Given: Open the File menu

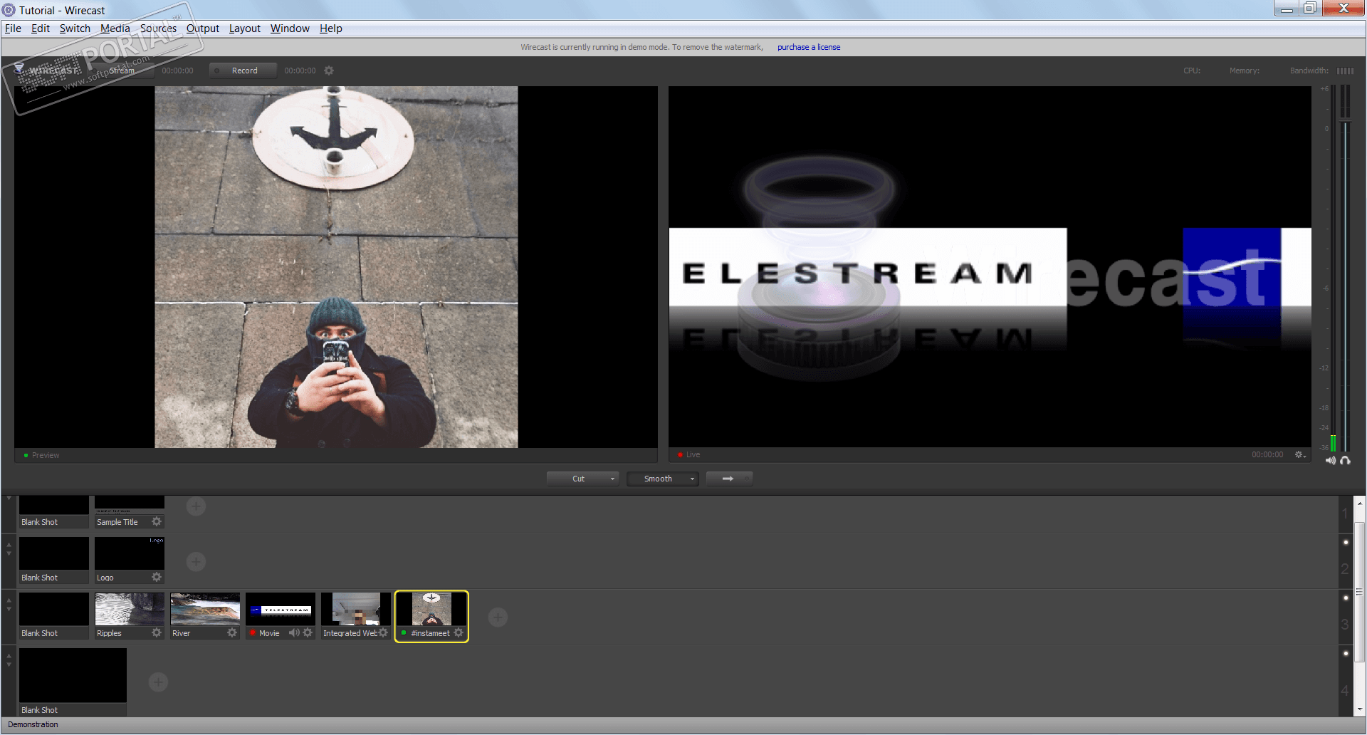Looking at the screenshot, I should pos(13,28).
